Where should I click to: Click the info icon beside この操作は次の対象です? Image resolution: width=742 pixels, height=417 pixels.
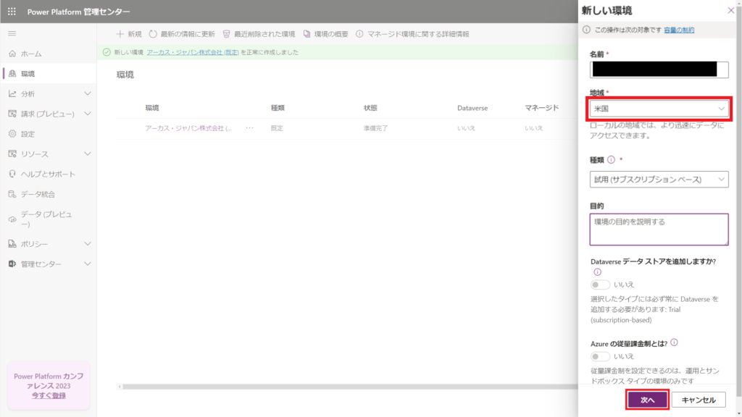pyautogui.click(x=586, y=30)
